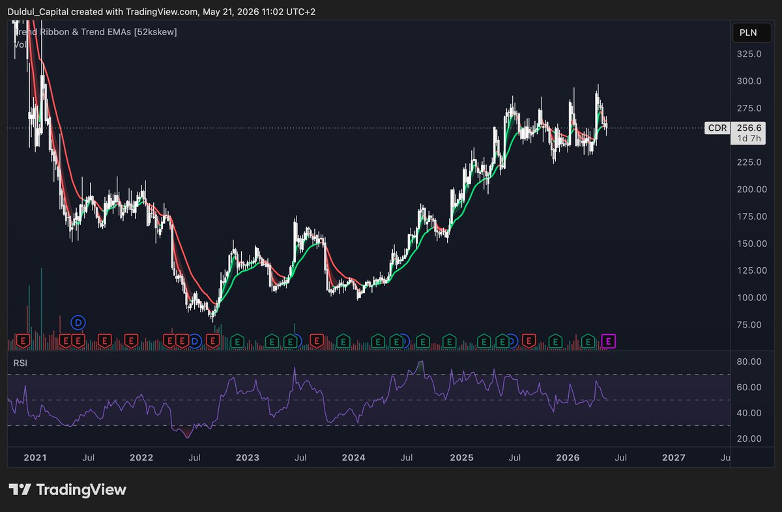Click the 40.00 RSI axis label
Image resolution: width=782 pixels, height=512 pixels.
(749, 413)
